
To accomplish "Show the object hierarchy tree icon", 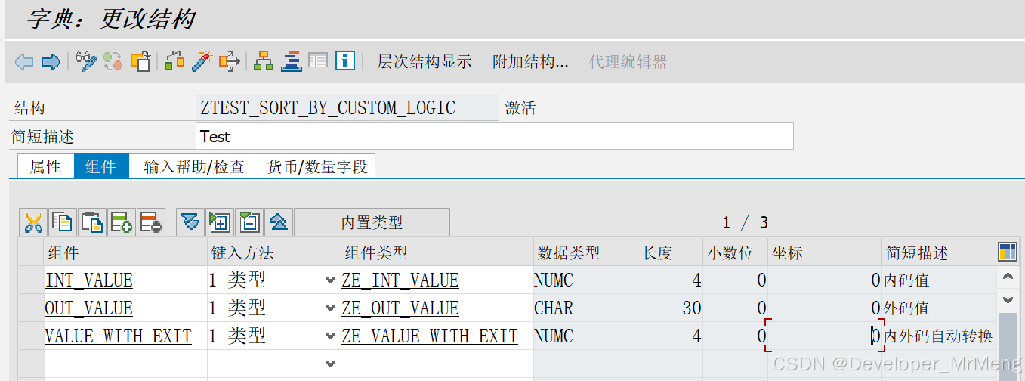I will (264, 61).
